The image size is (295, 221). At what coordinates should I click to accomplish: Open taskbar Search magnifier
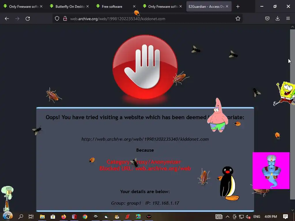click(x=21, y=216)
